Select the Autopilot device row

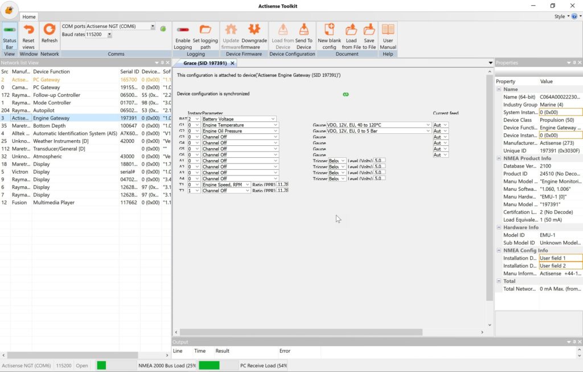[85, 111]
